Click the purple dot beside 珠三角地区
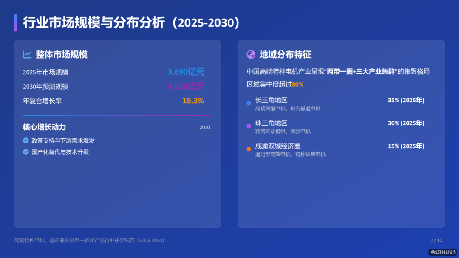This screenshot has width=459, height=258. coord(249,125)
